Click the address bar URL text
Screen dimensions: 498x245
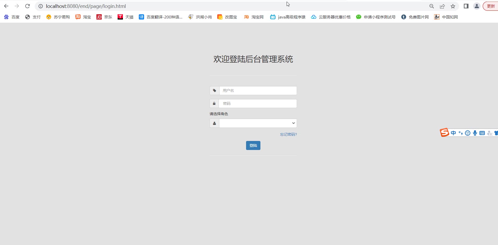pos(86,6)
